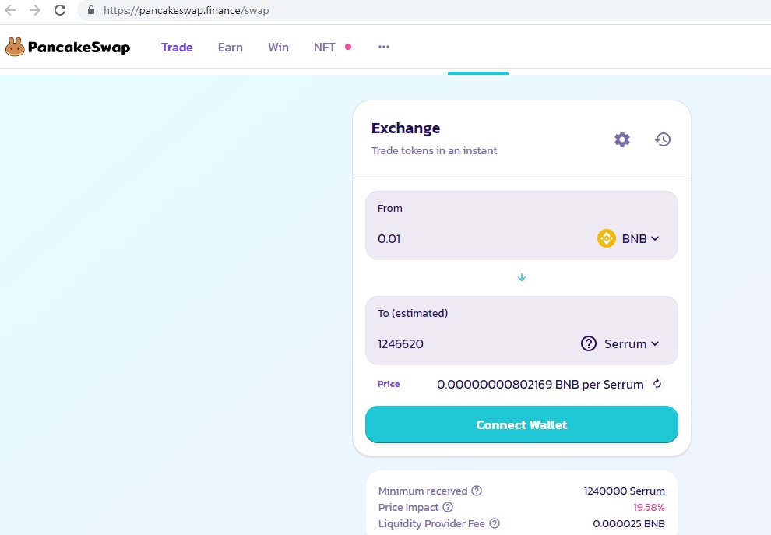
Task: Go back using browser back arrow
Action: coord(10,10)
